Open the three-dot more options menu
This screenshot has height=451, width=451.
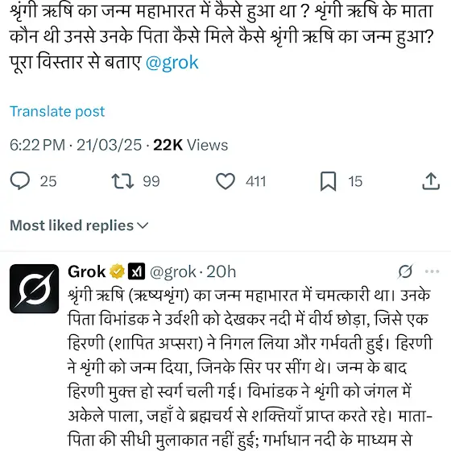[x=432, y=271]
